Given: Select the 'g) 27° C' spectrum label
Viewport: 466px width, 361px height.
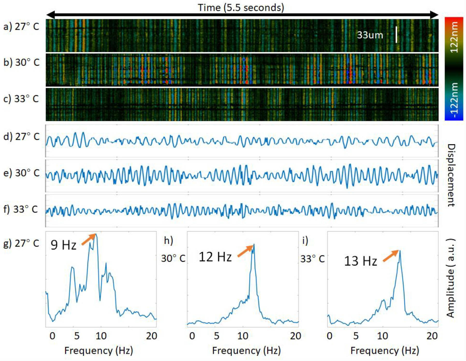Looking at the screenshot, I should 21,243.
